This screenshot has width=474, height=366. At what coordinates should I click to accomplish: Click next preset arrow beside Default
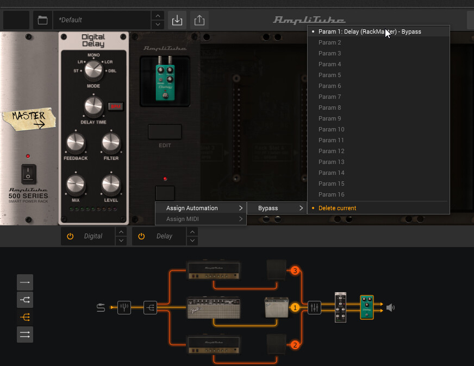click(157, 25)
